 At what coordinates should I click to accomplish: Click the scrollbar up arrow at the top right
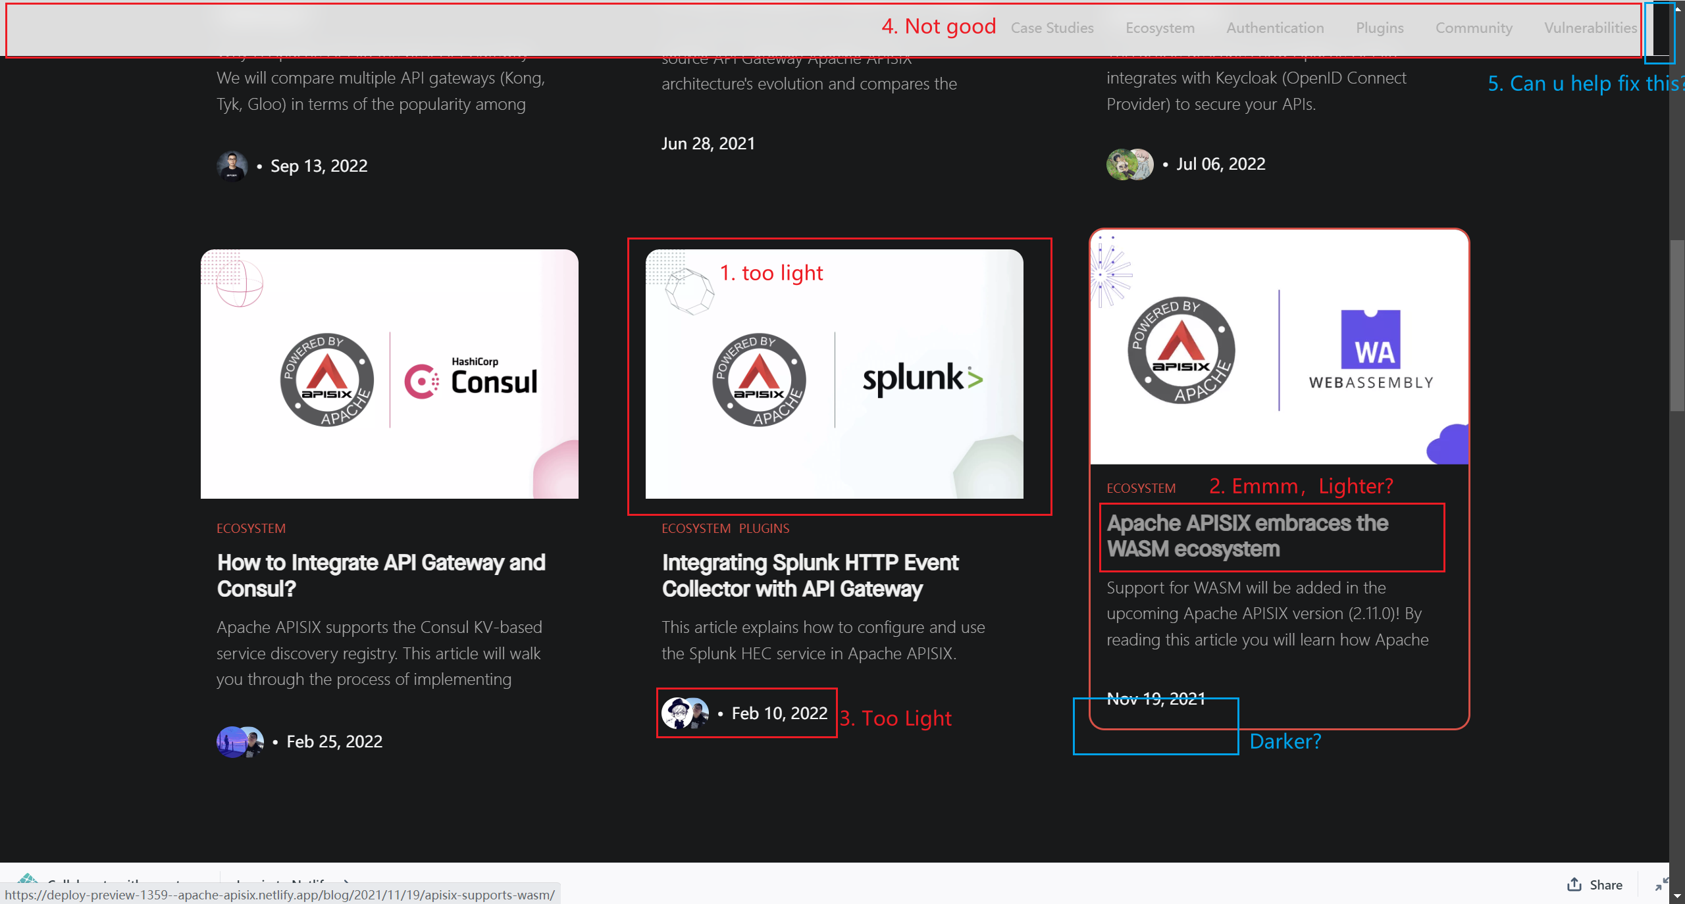tap(1677, 8)
